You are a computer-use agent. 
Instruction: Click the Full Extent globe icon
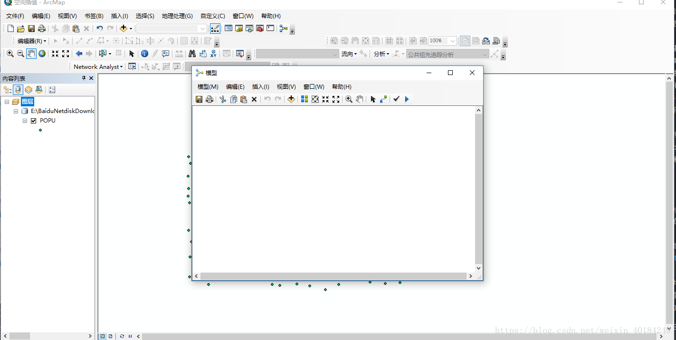point(42,54)
